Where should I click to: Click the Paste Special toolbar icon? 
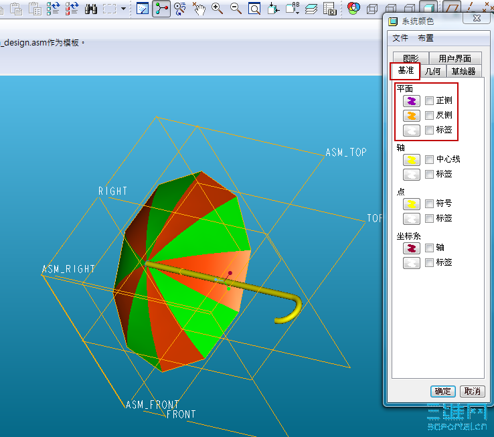pos(35,9)
